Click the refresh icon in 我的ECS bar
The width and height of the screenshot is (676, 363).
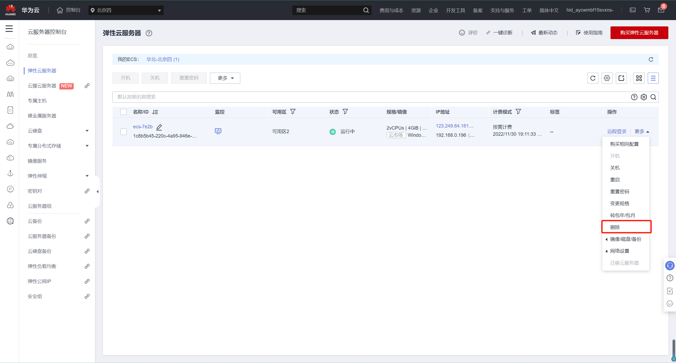click(x=651, y=59)
